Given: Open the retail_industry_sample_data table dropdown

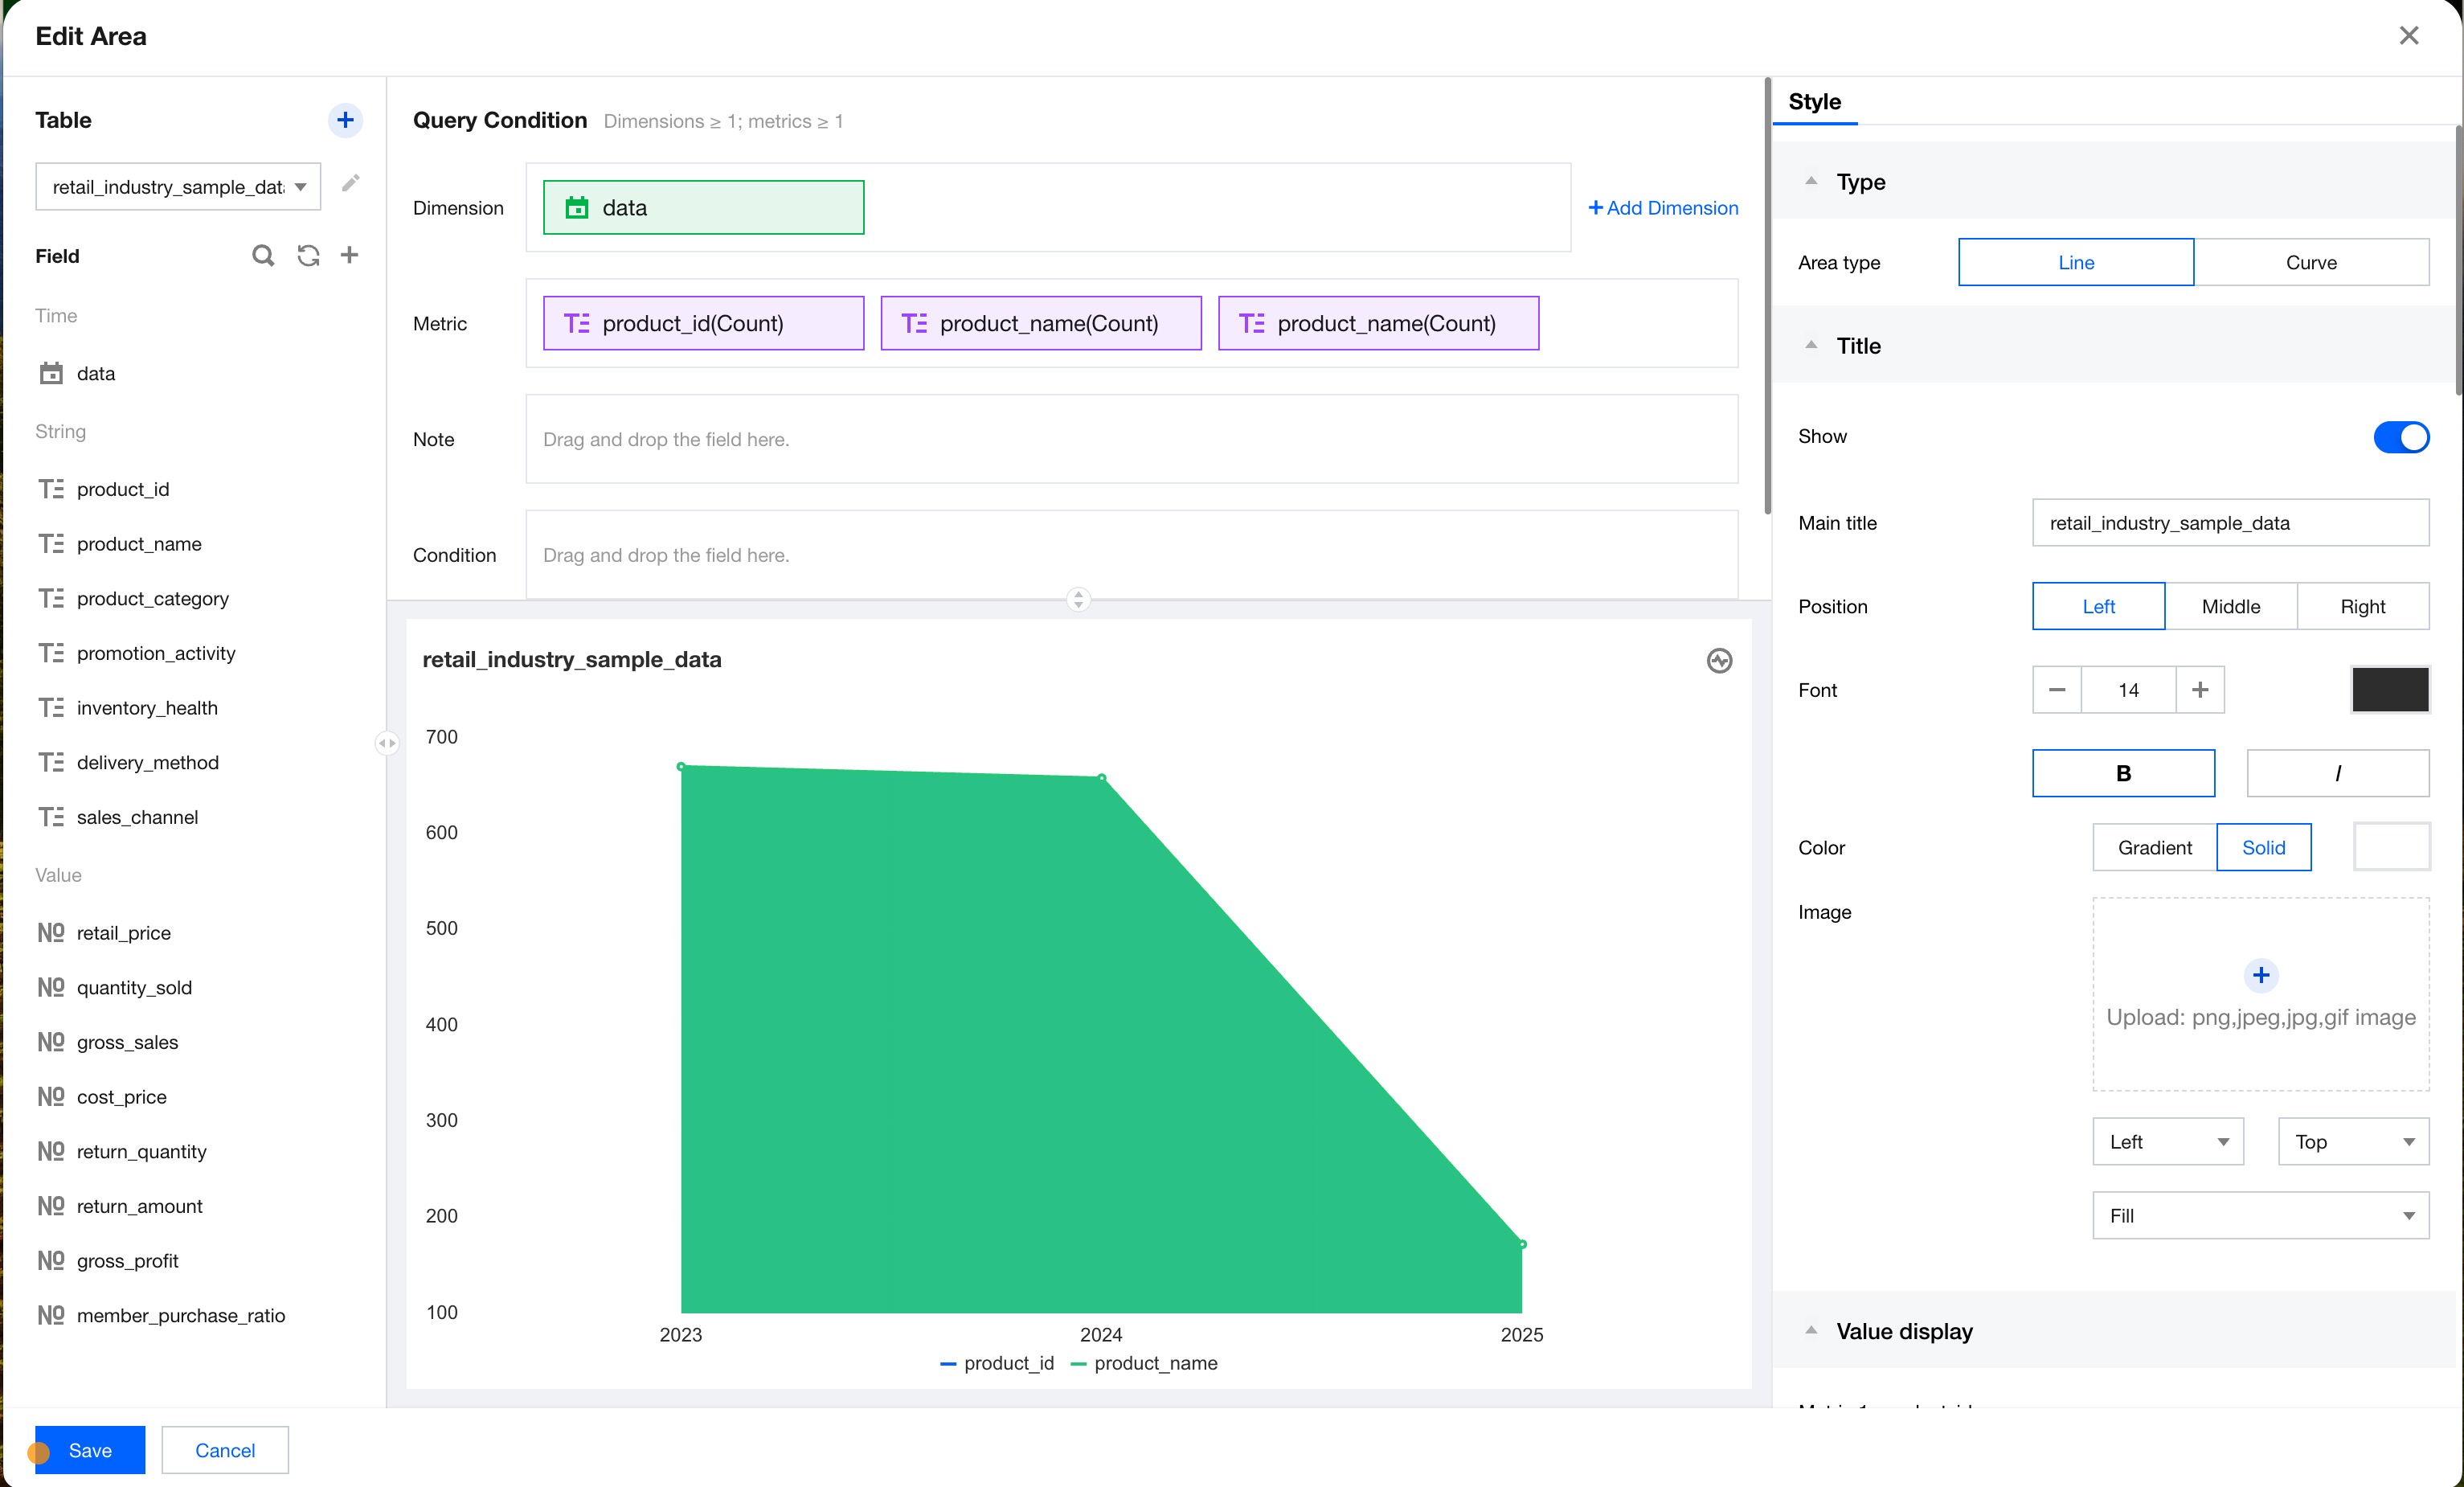Looking at the screenshot, I should click(x=178, y=187).
